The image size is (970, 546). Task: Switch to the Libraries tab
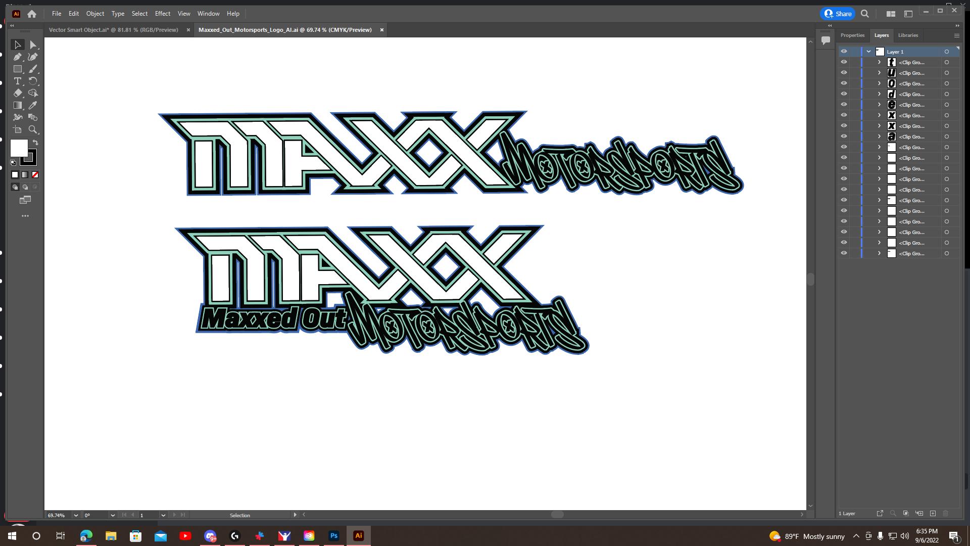coord(908,35)
